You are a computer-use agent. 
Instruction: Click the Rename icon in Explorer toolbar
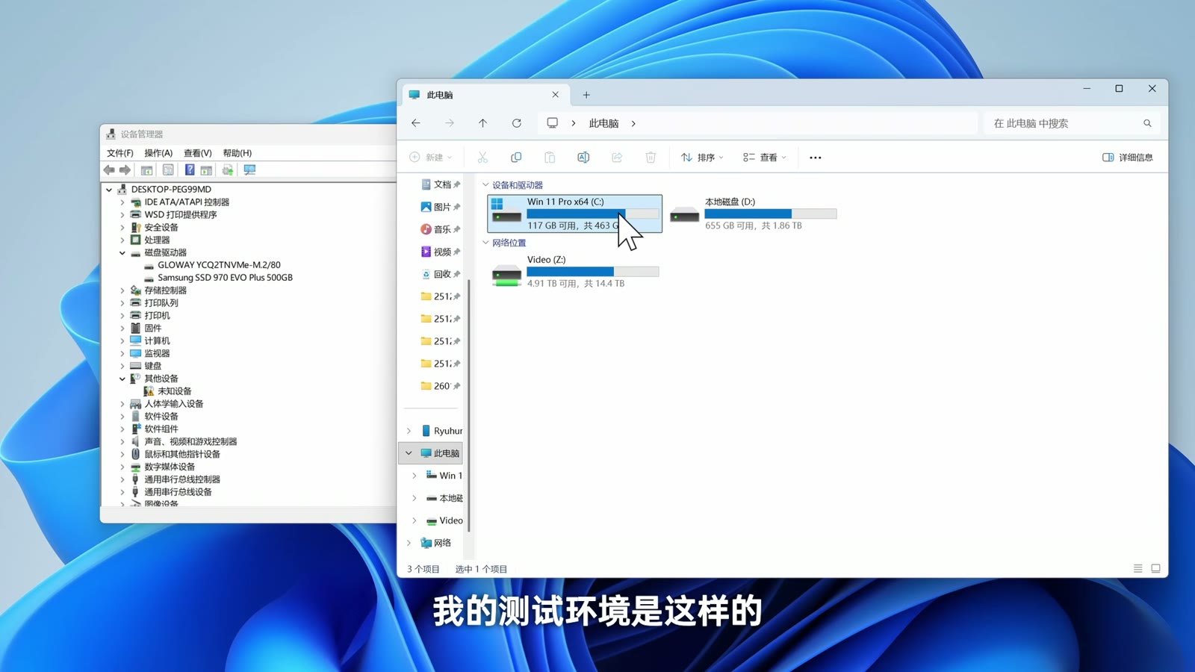click(583, 158)
